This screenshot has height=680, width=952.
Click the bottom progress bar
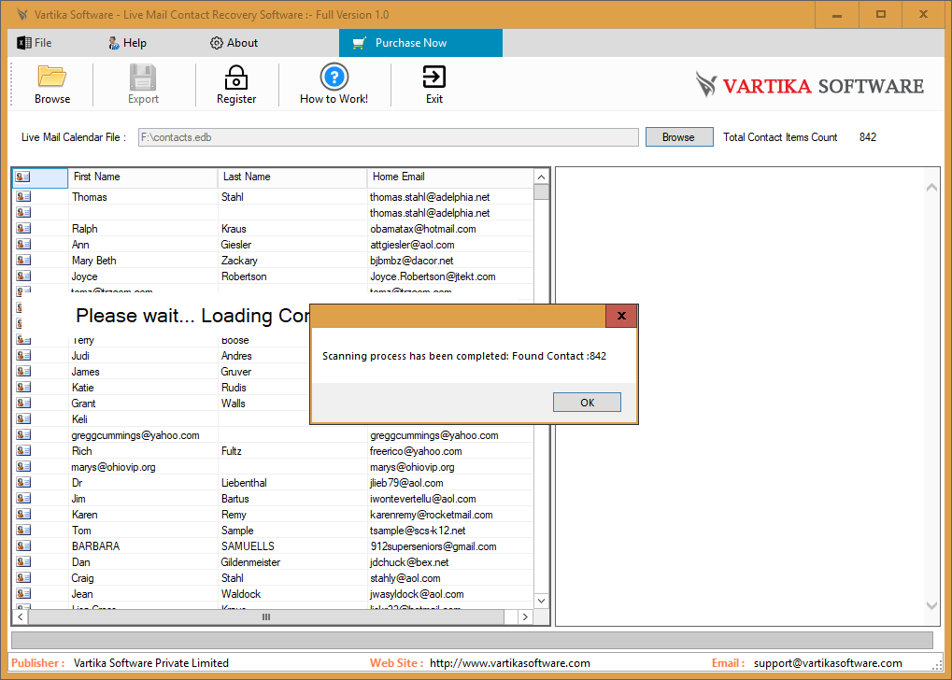473,640
